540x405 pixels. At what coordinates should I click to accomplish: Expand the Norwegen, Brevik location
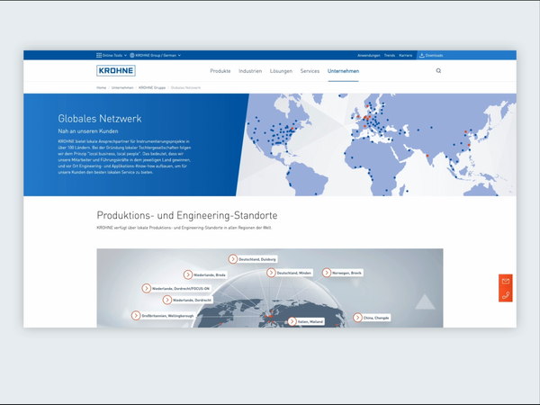pos(343,273)
